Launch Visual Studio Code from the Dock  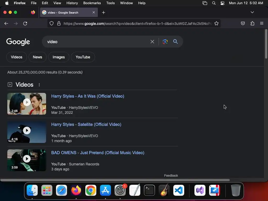pos(179,190)
